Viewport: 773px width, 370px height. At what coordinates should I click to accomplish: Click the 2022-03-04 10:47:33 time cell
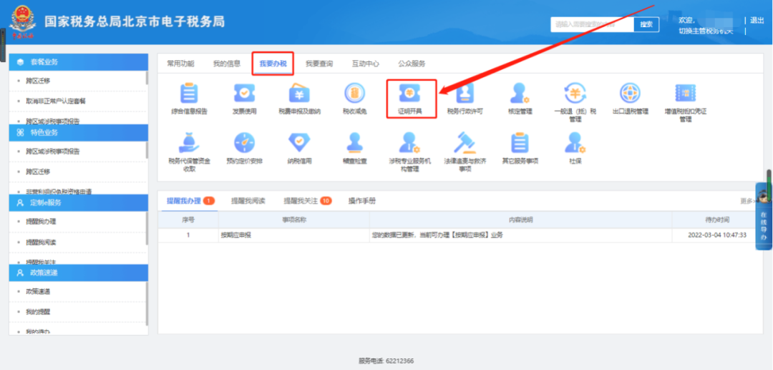(717, 235)
